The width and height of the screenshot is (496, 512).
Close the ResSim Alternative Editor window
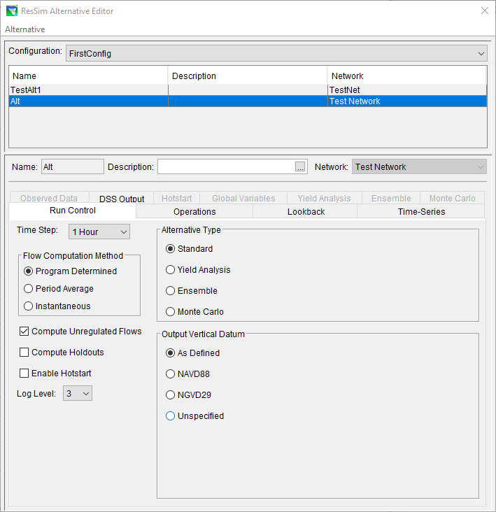[x=484, y=11]
